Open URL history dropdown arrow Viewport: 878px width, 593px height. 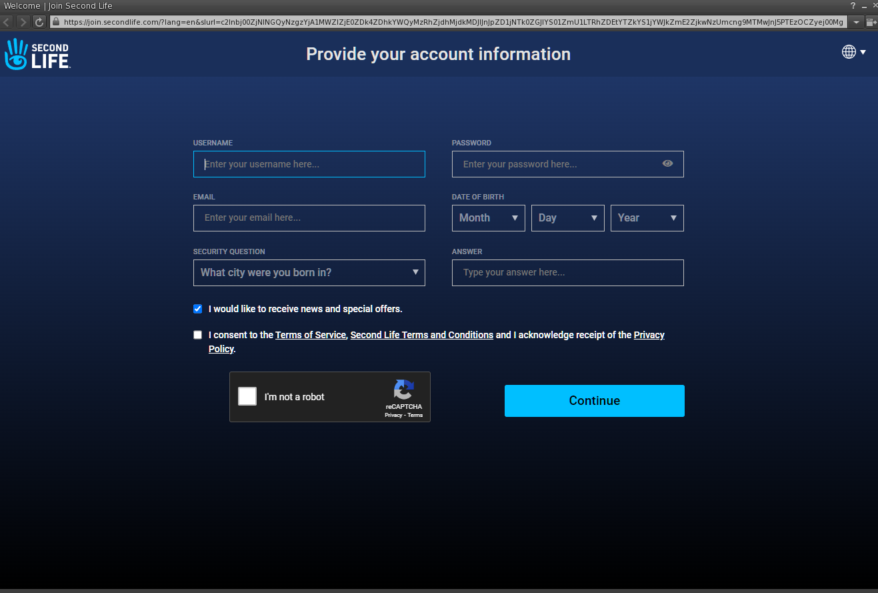856,22
